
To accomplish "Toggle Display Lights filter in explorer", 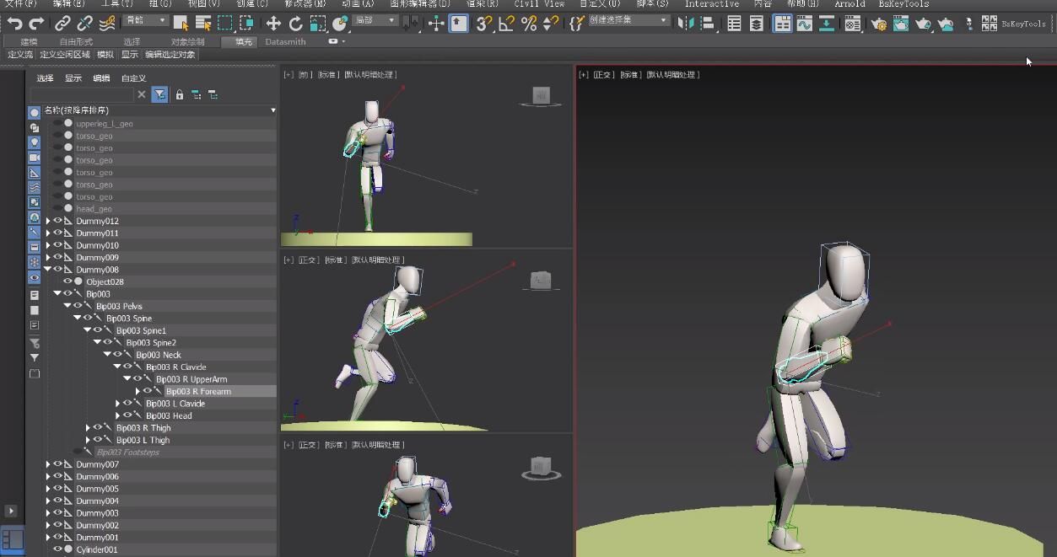I will coord(35,142).
